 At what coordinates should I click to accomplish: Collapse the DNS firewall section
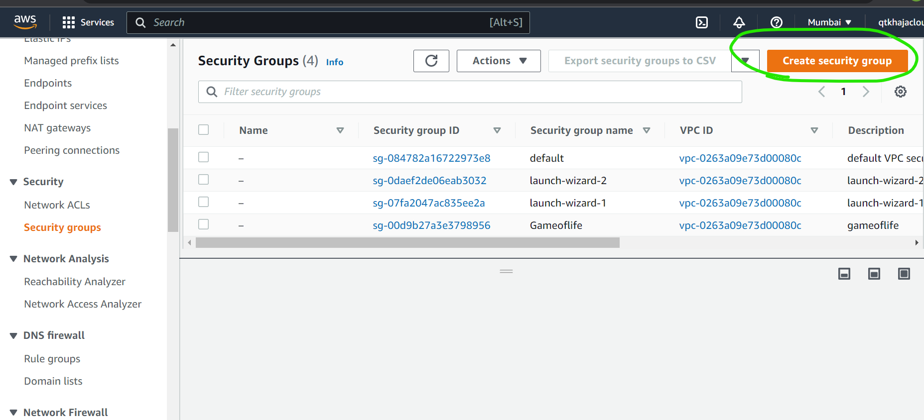(13, 336)
